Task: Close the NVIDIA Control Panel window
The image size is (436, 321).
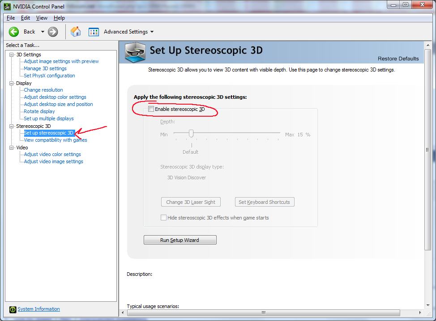Action: point(422,5)
